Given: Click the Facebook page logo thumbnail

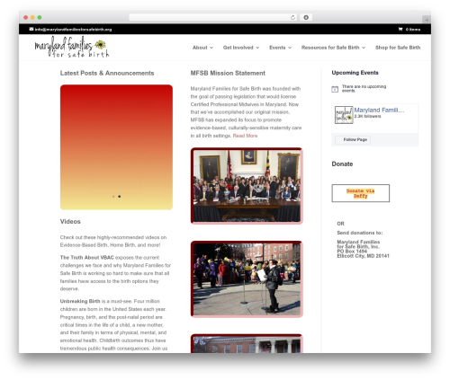Looking at the screenshot, I should pyautogui.click(x=344, y=115).
